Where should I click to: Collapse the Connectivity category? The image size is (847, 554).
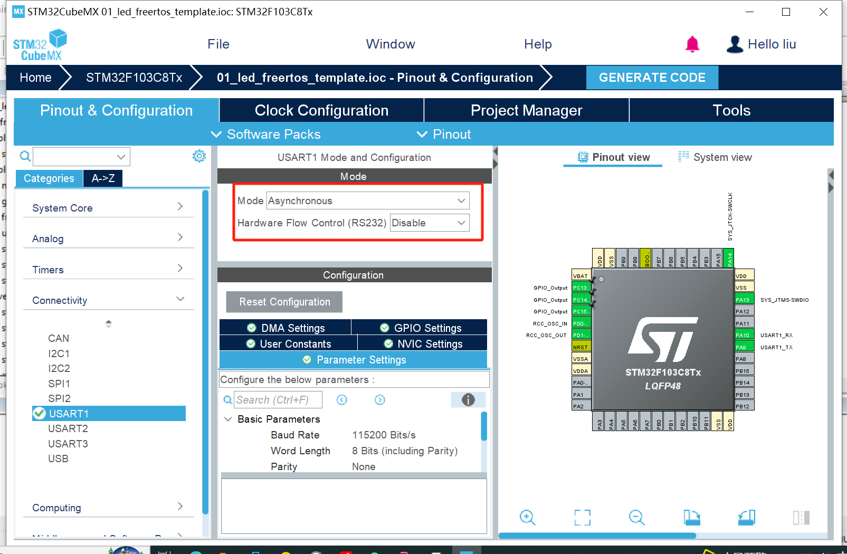[x=109, y=300]
